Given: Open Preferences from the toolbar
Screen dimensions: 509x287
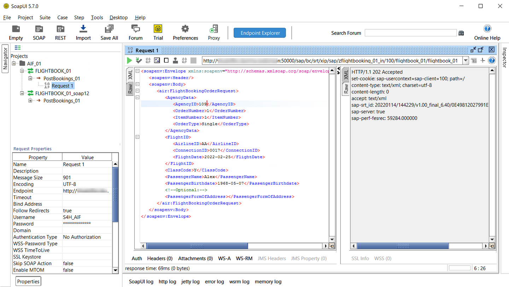Looking at the screenshot, I should point(185,29).
